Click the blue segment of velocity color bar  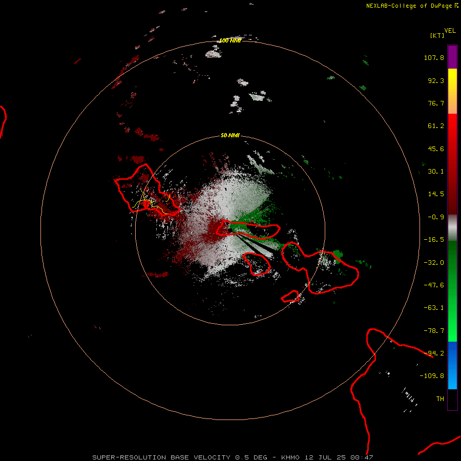pos(452,365)
